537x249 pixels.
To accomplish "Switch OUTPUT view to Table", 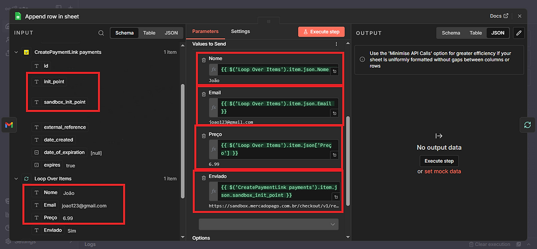I will coord(476,33).
